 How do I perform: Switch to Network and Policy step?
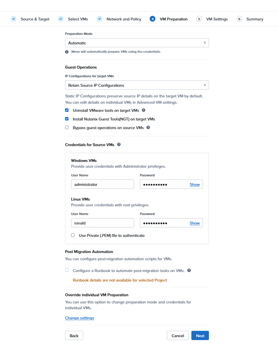click(x=124, y=19)
